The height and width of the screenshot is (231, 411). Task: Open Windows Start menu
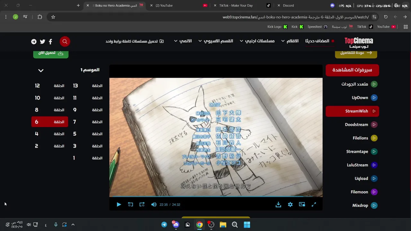(247, 225)
